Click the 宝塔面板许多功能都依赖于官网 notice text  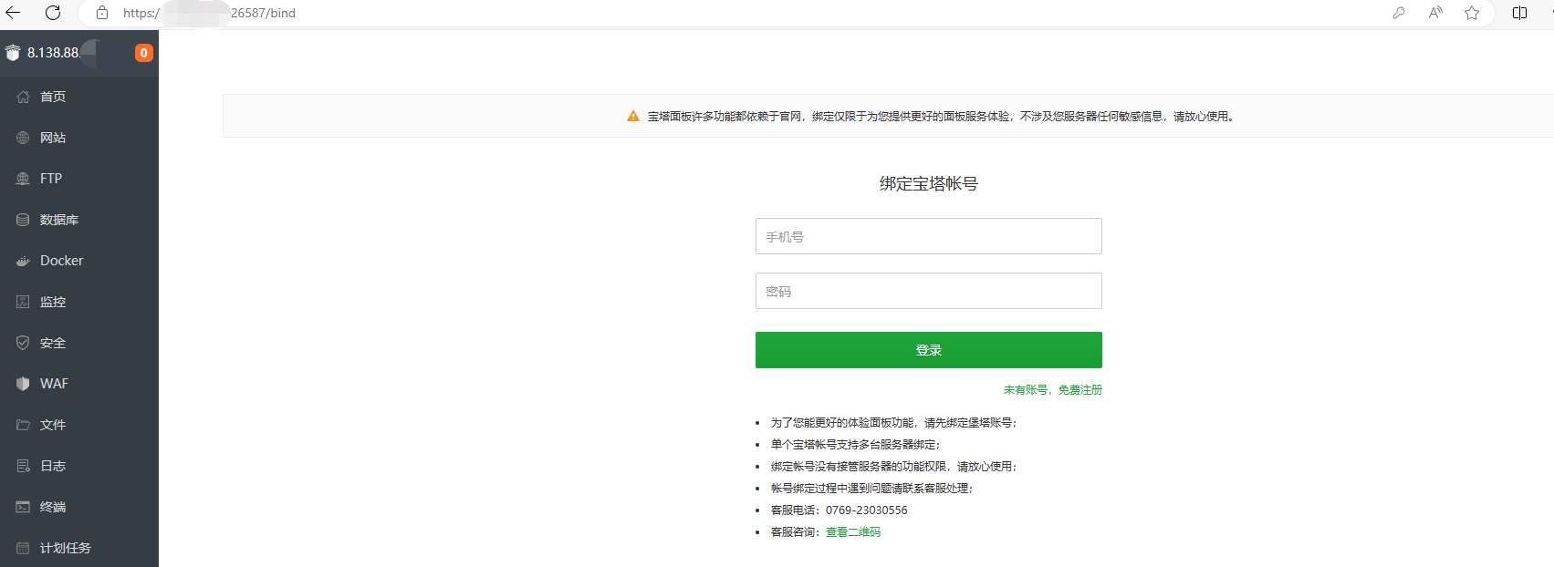coord(941,117)
